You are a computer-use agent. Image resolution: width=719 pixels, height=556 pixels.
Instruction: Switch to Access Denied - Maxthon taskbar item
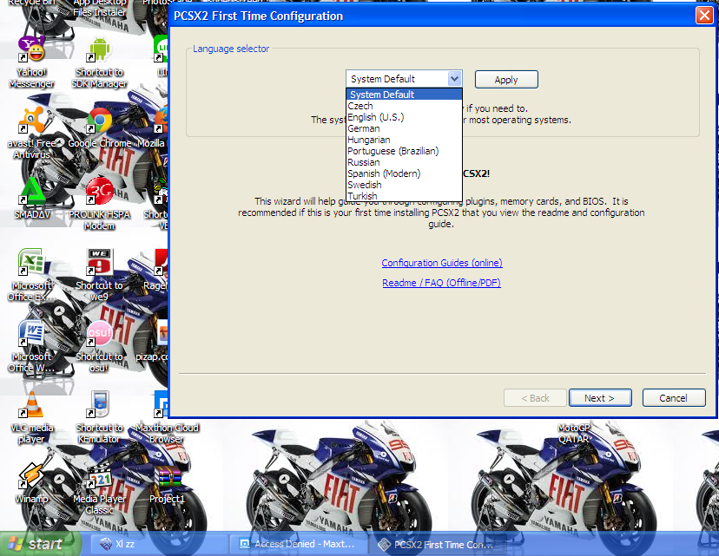[x=298, y=544]
